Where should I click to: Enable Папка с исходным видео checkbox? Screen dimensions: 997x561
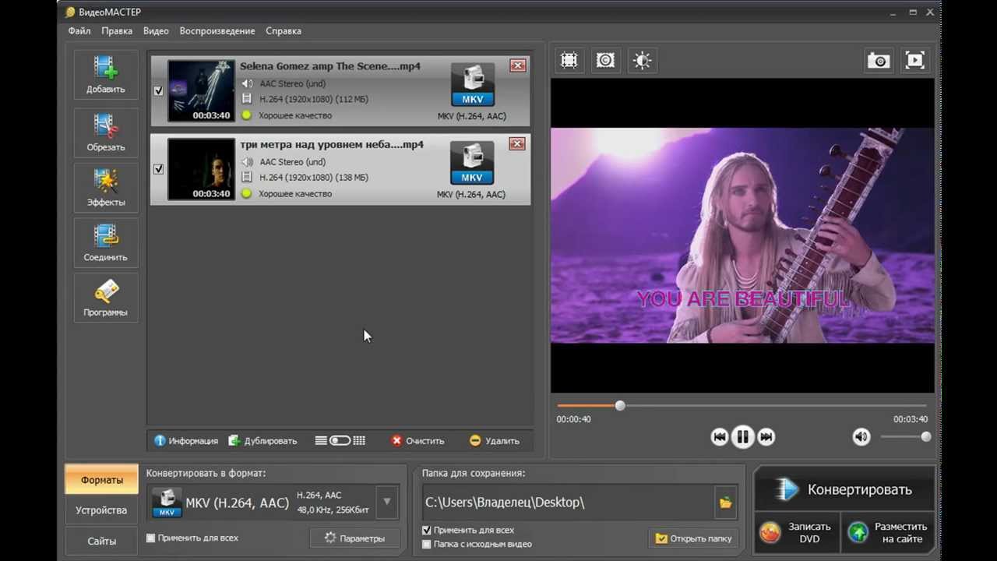coord(426,544)
